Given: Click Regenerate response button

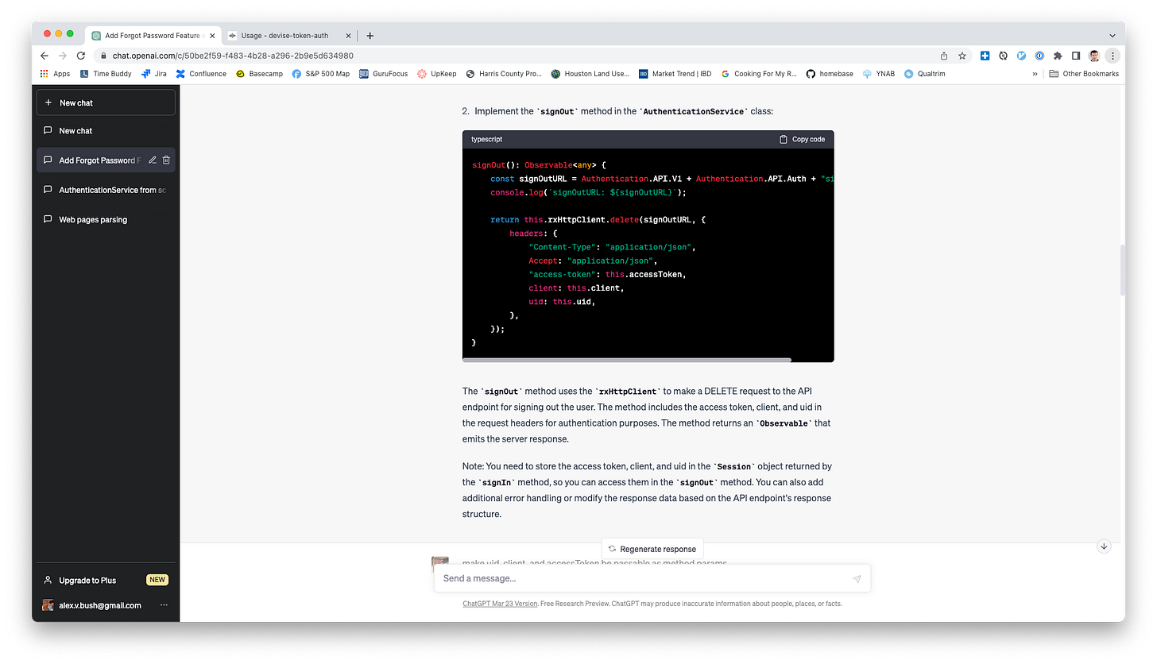Looking at the screenshot, I should [x=652, y=549].
